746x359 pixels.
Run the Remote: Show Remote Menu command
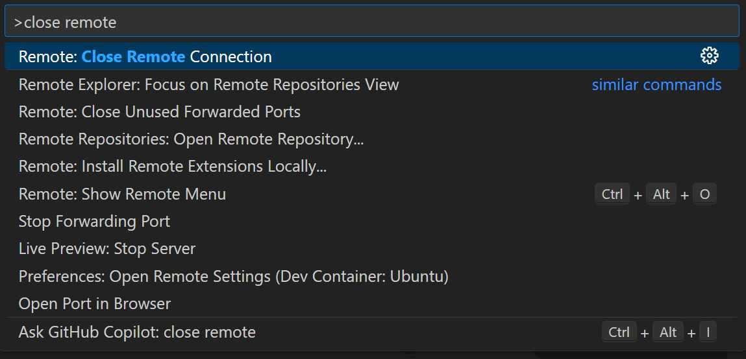point(123,194)
